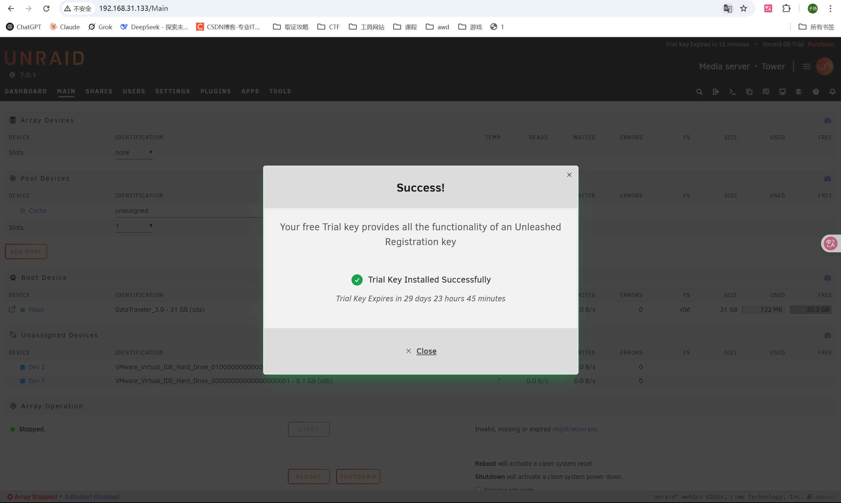Click the Flash device browse icon
Viewport: 841px width, 503px height.
(x=12, y=309)
